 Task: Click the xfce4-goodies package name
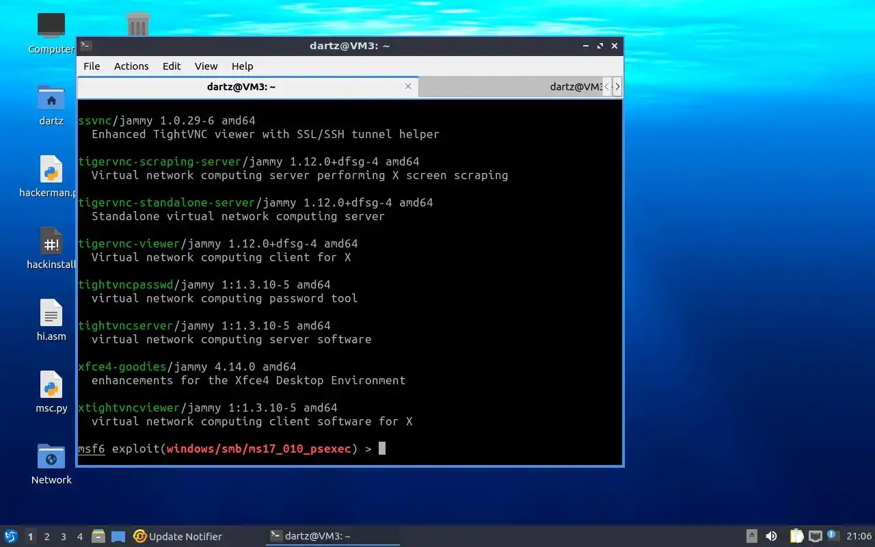[122, 366]
